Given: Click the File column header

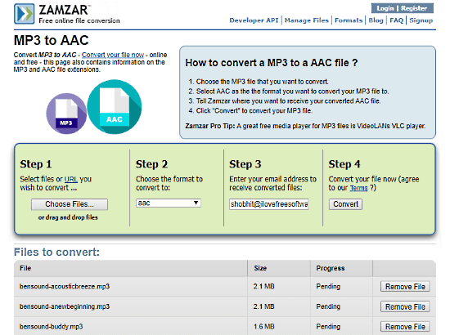Looking at the screenshot, I should [x=25, y=268].
